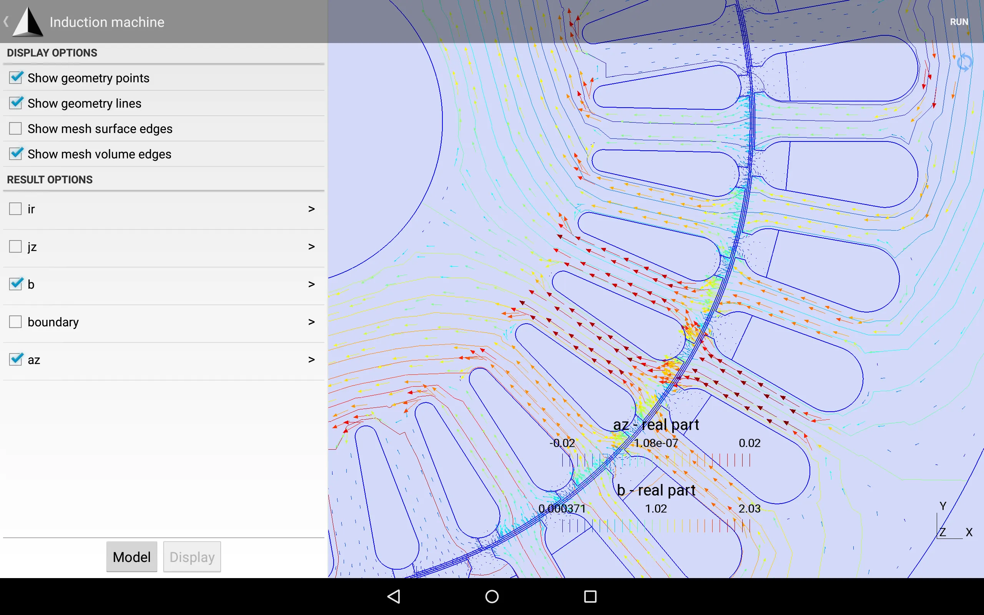This screenshot has height=615, width=984.
Task: Tap the Onelab pyramid app logo
Action: click(x=28, y=22)
